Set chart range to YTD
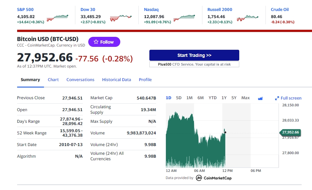This screenshot has width=312, height=190. [x=212, y=98]
